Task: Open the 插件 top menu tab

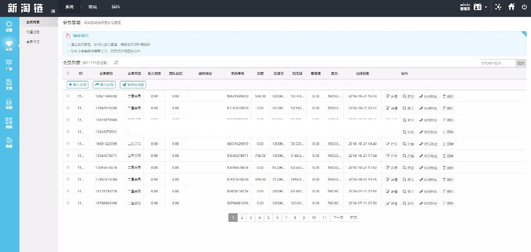Action: [x=115, y=7]
